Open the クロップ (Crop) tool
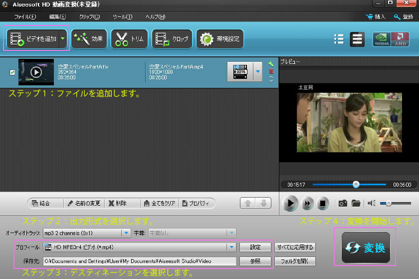 click(172, 39)
